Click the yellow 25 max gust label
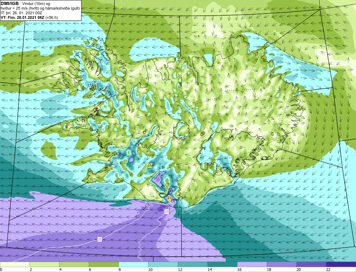Image resolution: width=356 pixels, height=272 pixels. pyautogui.click(x=150, y=166)
